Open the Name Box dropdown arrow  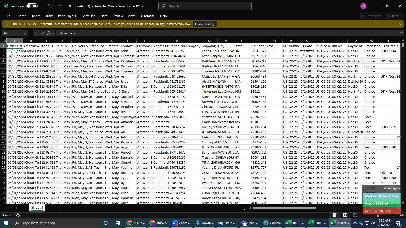pos(25,33)
